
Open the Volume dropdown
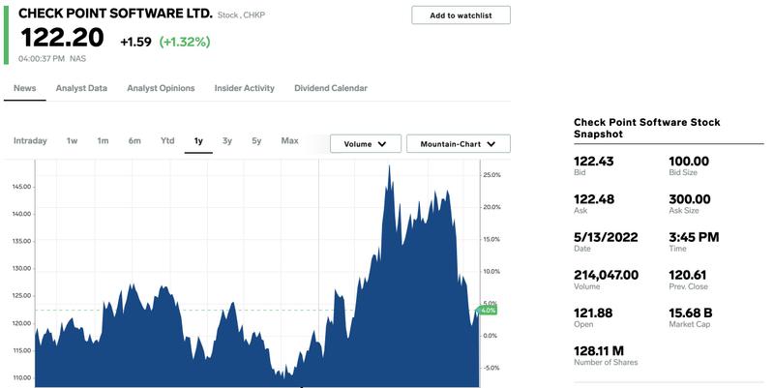(x=366, y=143)
